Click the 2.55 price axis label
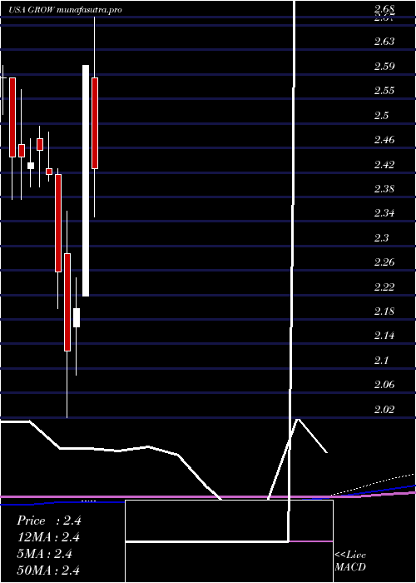The width and height of the screenshot is (416, 583). [x=384, y=91]
